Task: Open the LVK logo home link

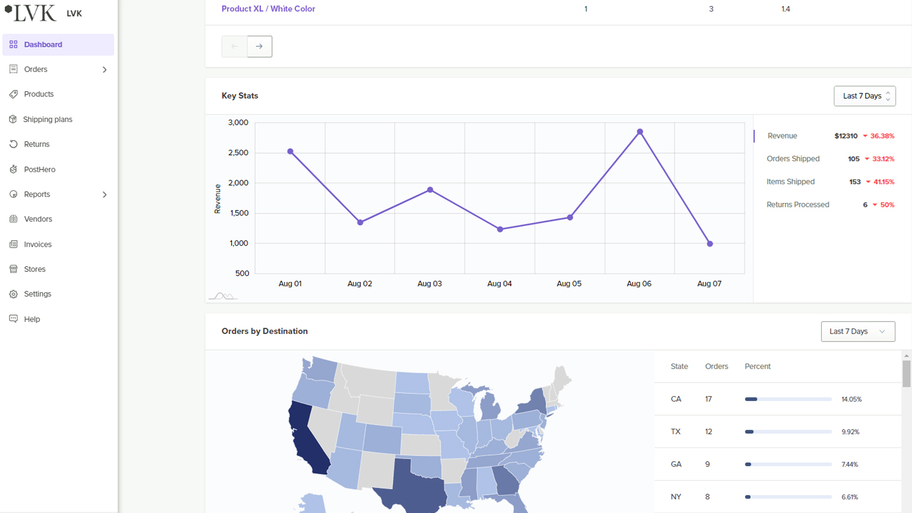Action: (x=31, y=13)
